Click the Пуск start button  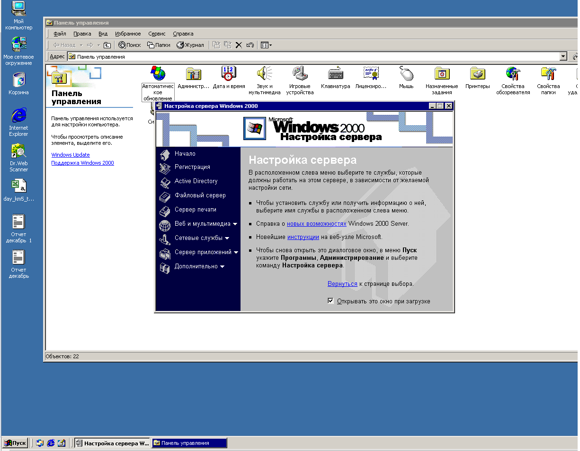tap(15, 443)
